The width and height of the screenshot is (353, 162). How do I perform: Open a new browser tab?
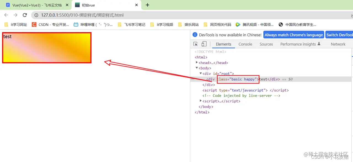pyautogui.click(x=148, y=5)
